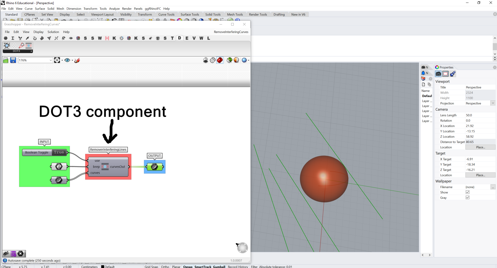Select the DOT3 component icon

(7, 45)
